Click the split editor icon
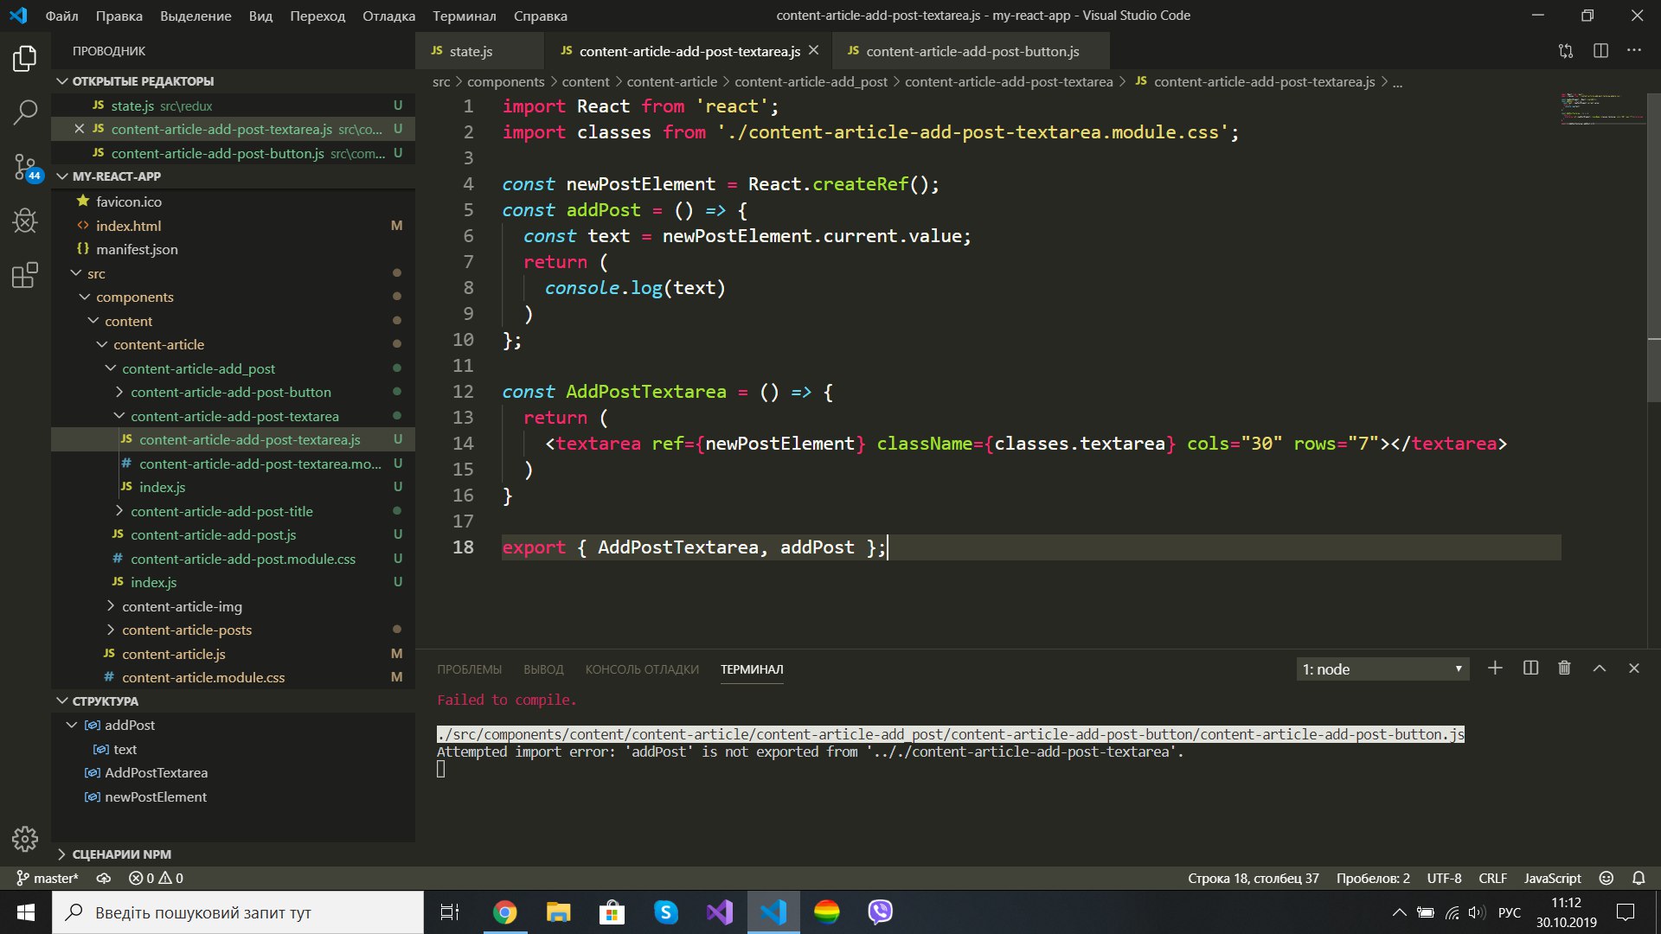 point(1600,51)
